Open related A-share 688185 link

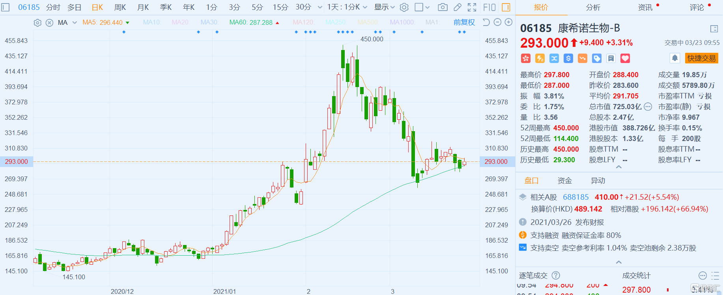point(575,197)
